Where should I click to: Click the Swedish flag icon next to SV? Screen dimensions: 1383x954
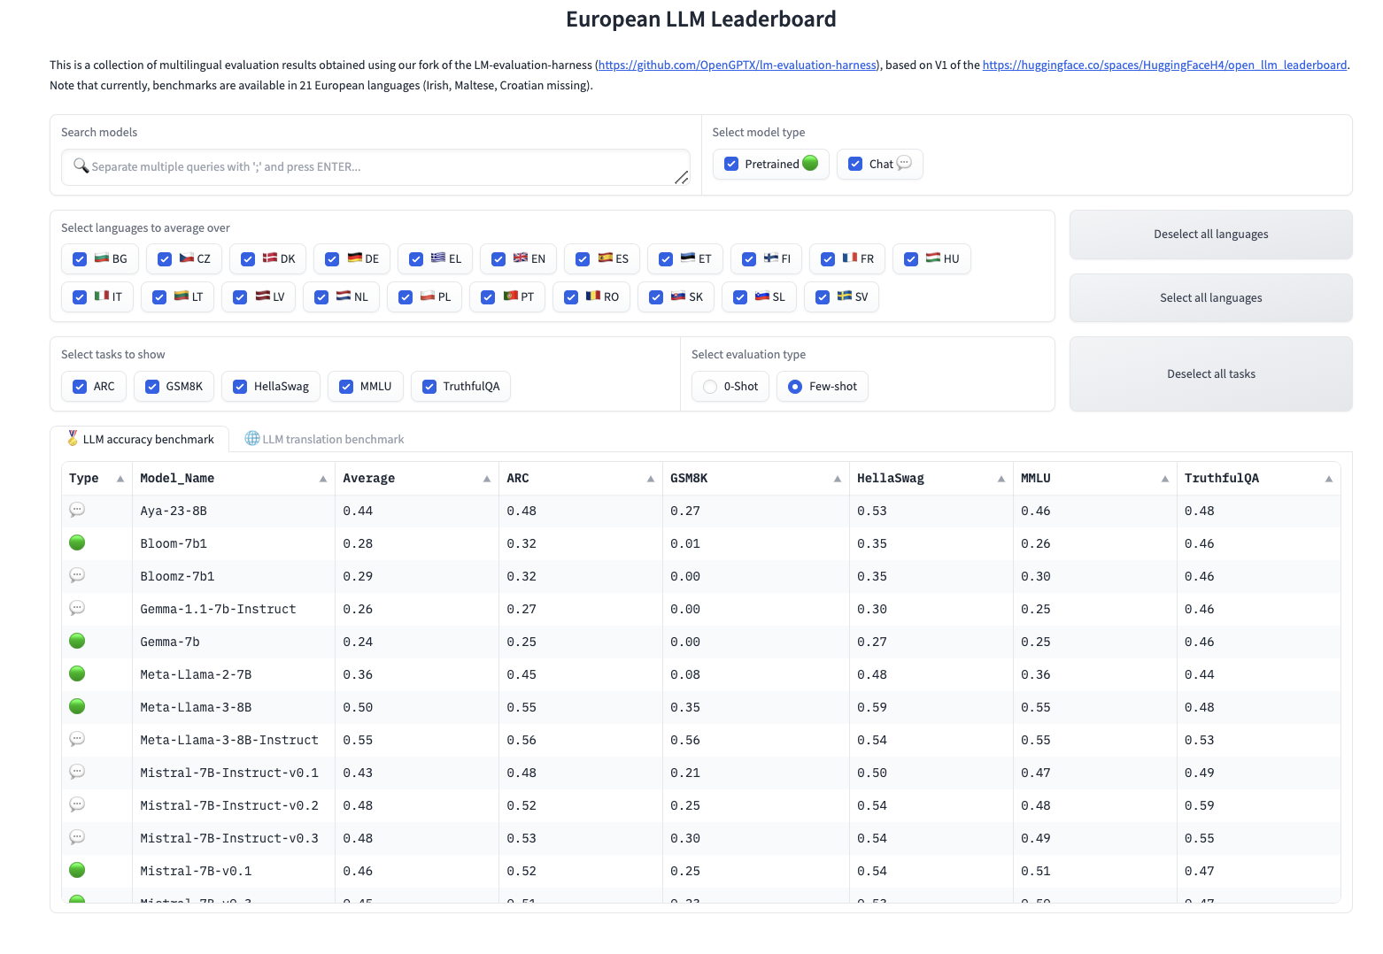(x=845, y=296)
